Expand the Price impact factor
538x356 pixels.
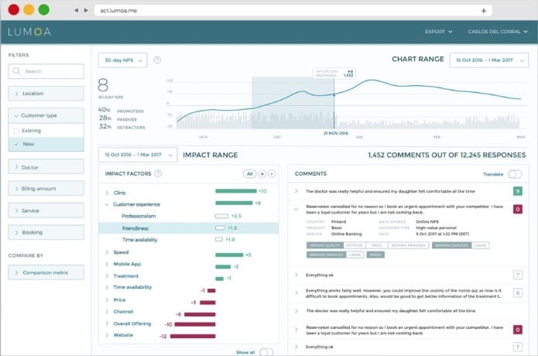tap(107, 300)
